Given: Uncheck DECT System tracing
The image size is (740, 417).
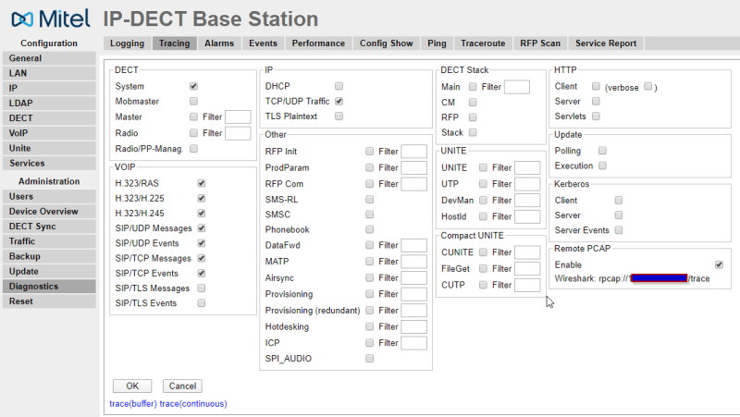Looking at the screenshot, I should point(193,86).
